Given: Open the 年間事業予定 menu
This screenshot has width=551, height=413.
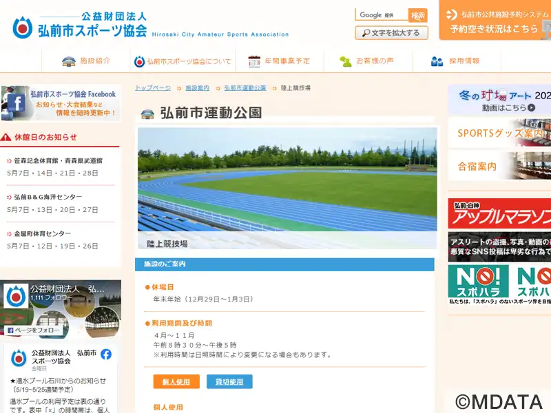Looking at the screenshot, I should pyautogui.click(x=280, y=61).
